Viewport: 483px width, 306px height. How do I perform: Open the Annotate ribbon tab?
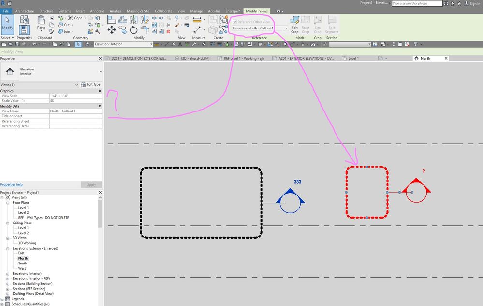97,11
